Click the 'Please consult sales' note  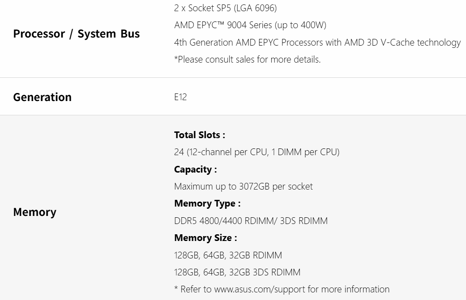247,59
